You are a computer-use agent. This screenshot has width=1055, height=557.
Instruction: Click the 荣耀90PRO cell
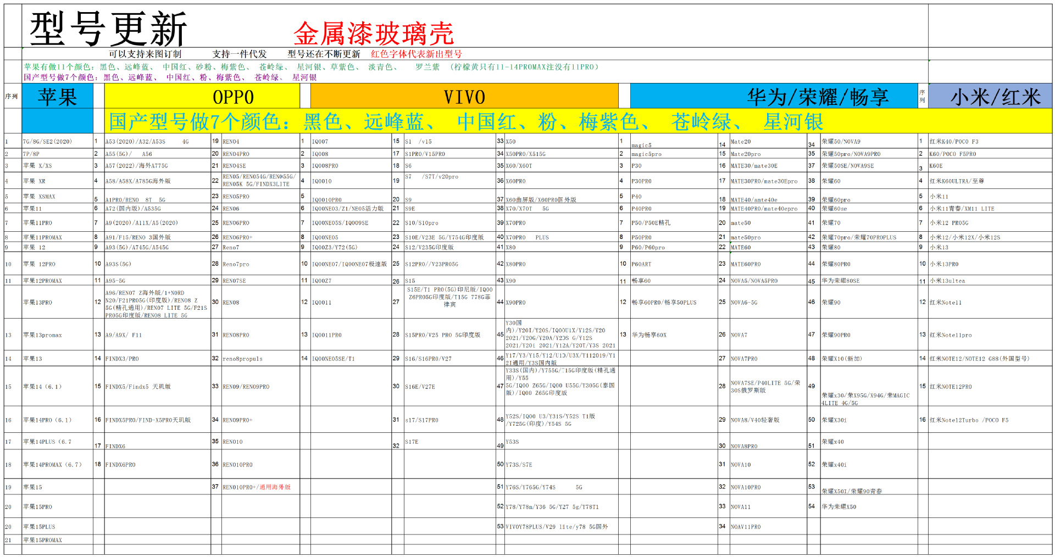click(869, 335)
